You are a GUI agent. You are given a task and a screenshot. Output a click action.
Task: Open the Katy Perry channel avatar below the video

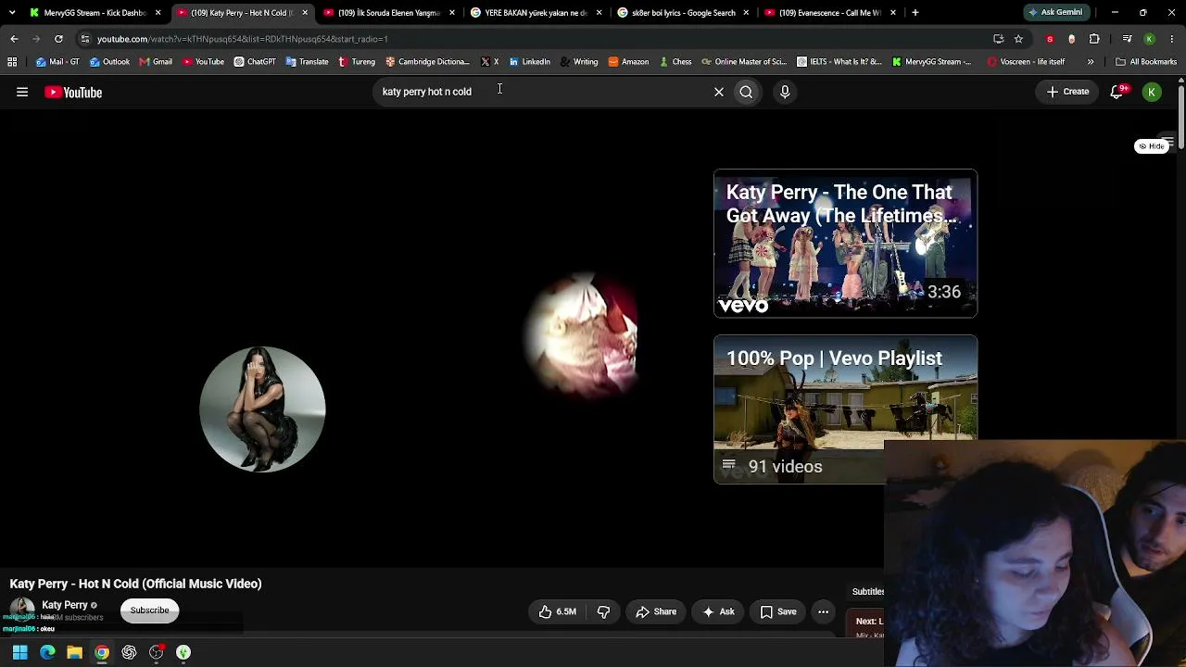pyautogui.click(x=21, y=610)
